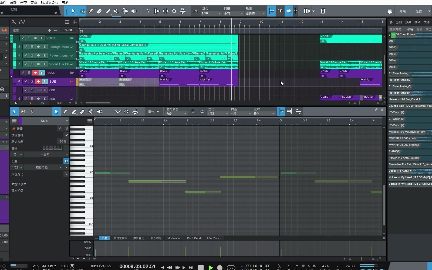Image resolution: width=432 pixels, height=270 pixels.
Task: Click the Listen speaker tool in piano editor
Action: pyautogui.click(x=100, y=112)
